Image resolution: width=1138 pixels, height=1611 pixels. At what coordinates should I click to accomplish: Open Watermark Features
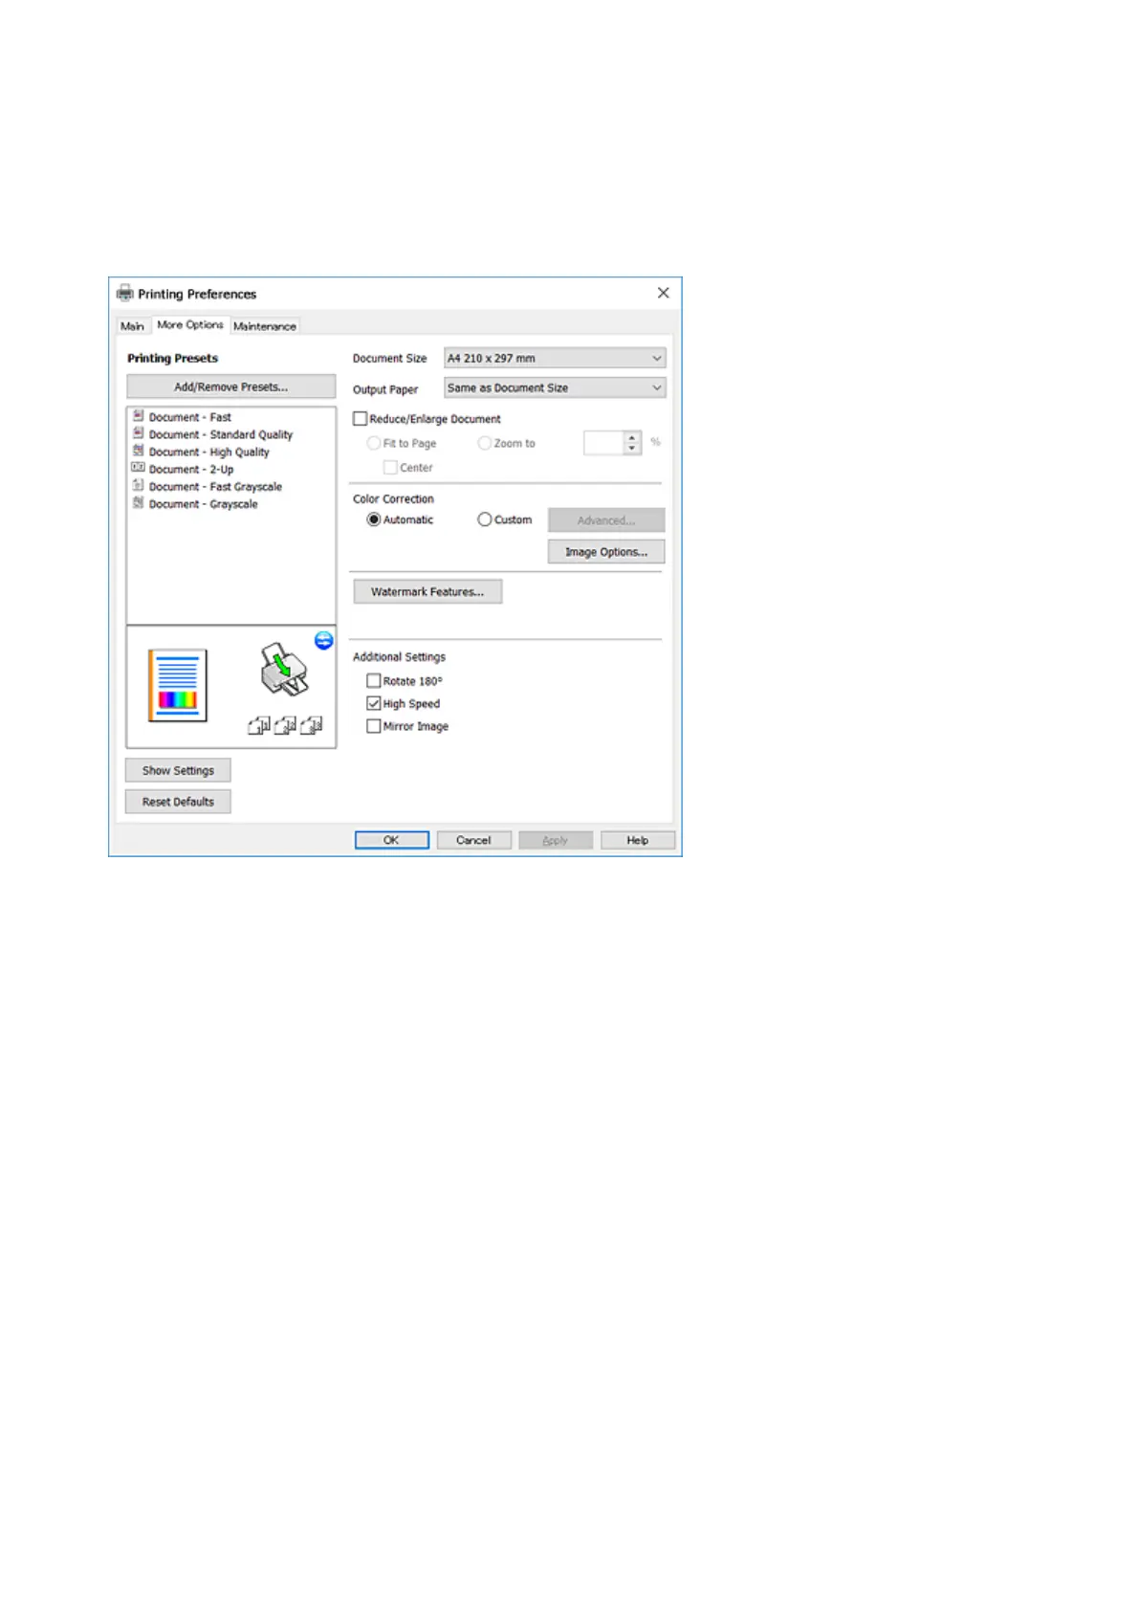[427, 592]
